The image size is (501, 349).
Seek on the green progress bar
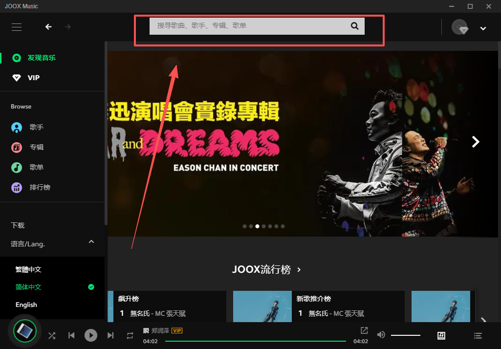256,341
